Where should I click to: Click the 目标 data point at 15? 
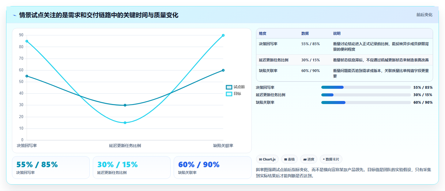tap(125, 123)
